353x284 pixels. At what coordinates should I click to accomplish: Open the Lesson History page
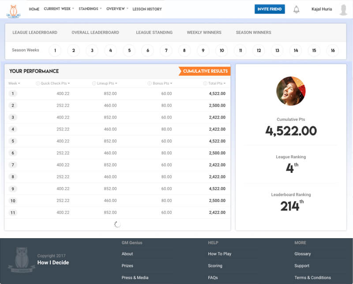coord(147,9)
